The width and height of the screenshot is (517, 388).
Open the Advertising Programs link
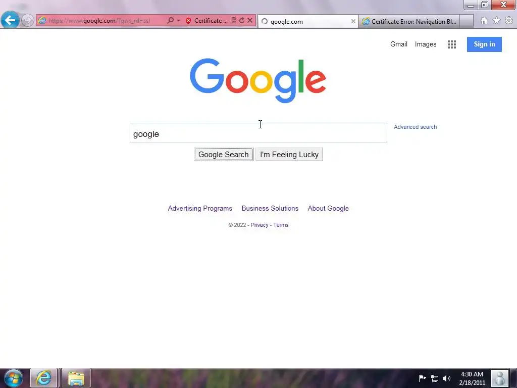pyautogui.click(x=200, y=209)
